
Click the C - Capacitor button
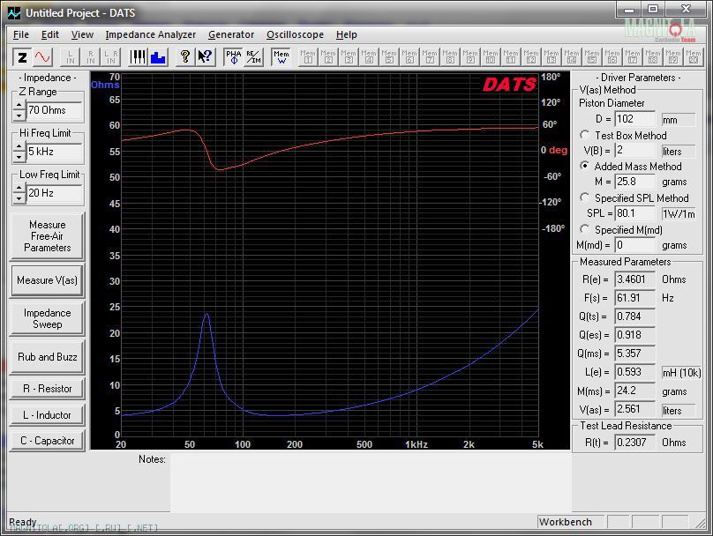[48, 441]
